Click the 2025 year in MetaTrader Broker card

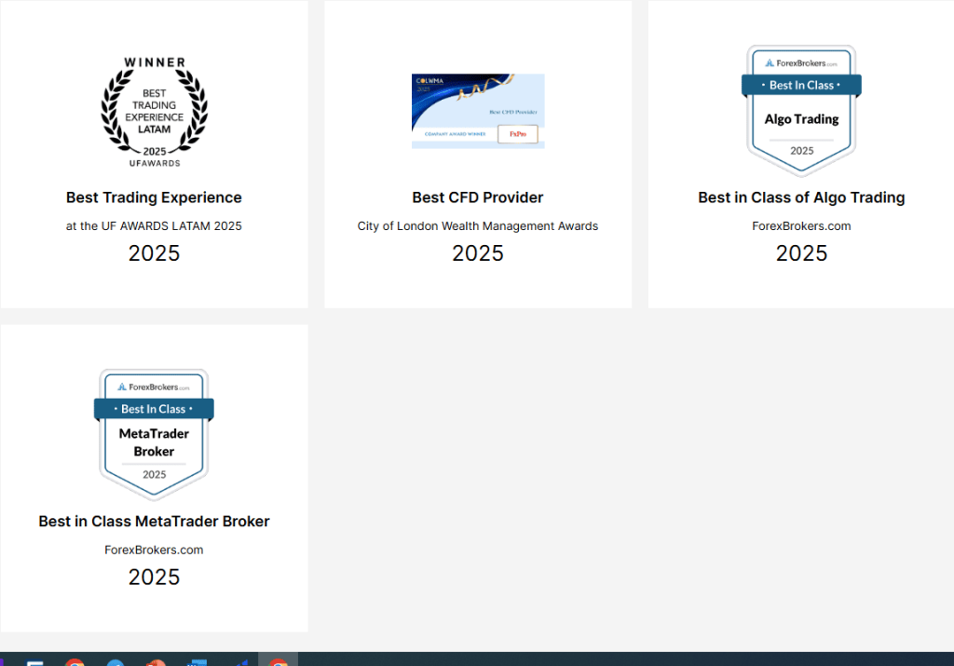tap(154, 577)
